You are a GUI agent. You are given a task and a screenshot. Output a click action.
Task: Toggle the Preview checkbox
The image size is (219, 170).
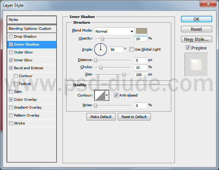pyautogui.click(x=188, y=48)
